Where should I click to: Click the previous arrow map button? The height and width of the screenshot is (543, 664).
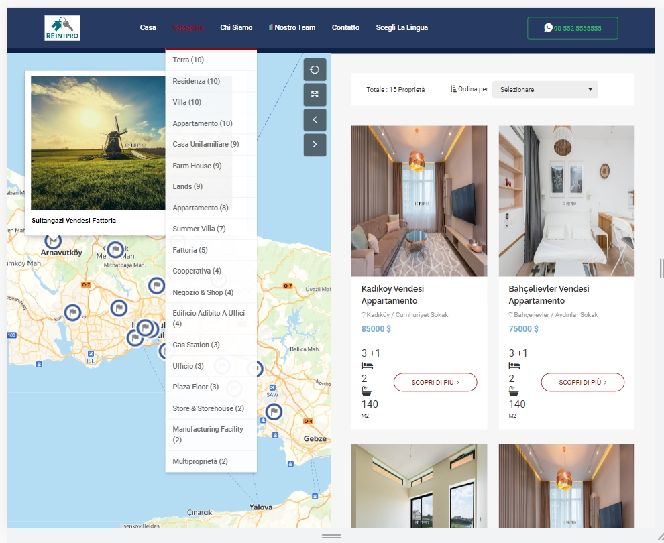tap(315, 120)
